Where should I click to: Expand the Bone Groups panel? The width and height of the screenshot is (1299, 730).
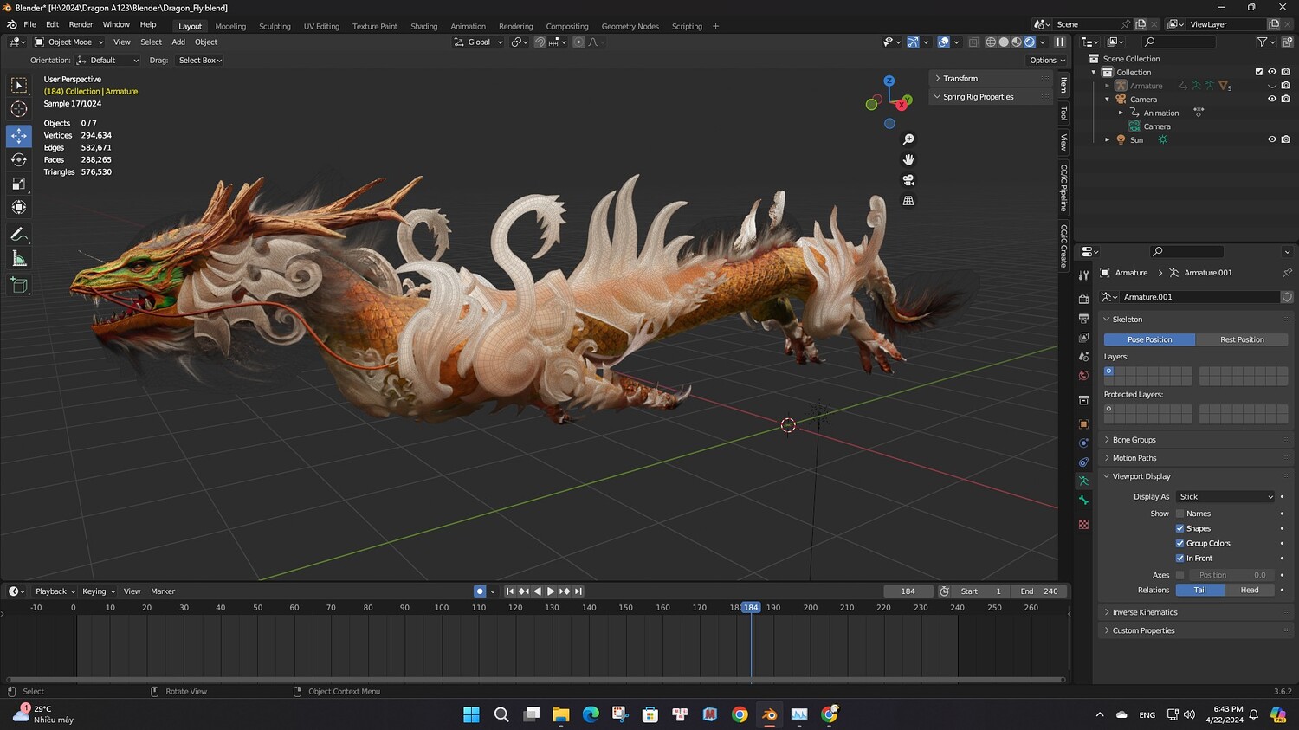[1134, 440]
